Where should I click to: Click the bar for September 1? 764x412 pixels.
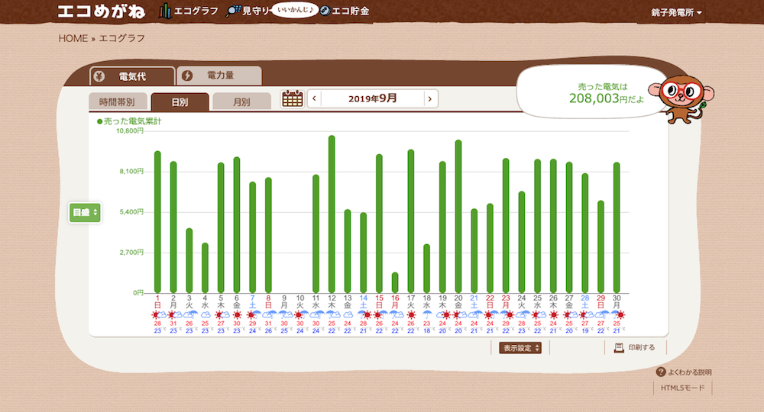pyautogui.click(x=157, y=222)
